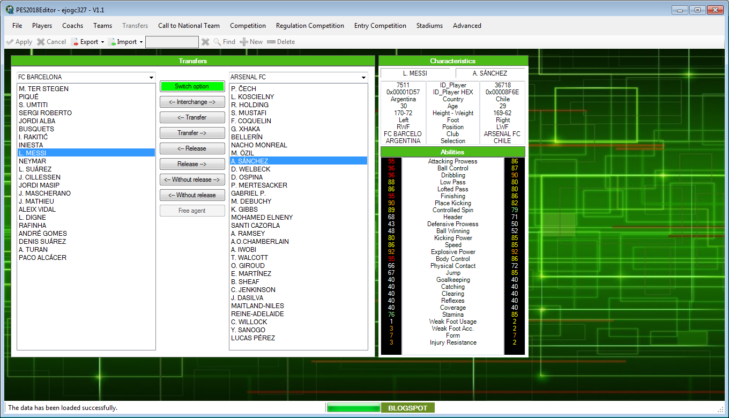Screen dimensions: 729x418
Task: Click the Attacking Prowess ability label
Action: (453, 161)
